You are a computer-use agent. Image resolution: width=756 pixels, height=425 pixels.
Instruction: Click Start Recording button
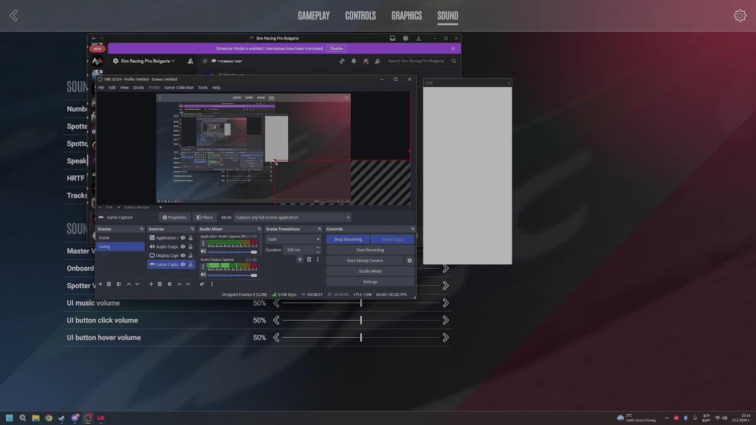coord(370,250)
